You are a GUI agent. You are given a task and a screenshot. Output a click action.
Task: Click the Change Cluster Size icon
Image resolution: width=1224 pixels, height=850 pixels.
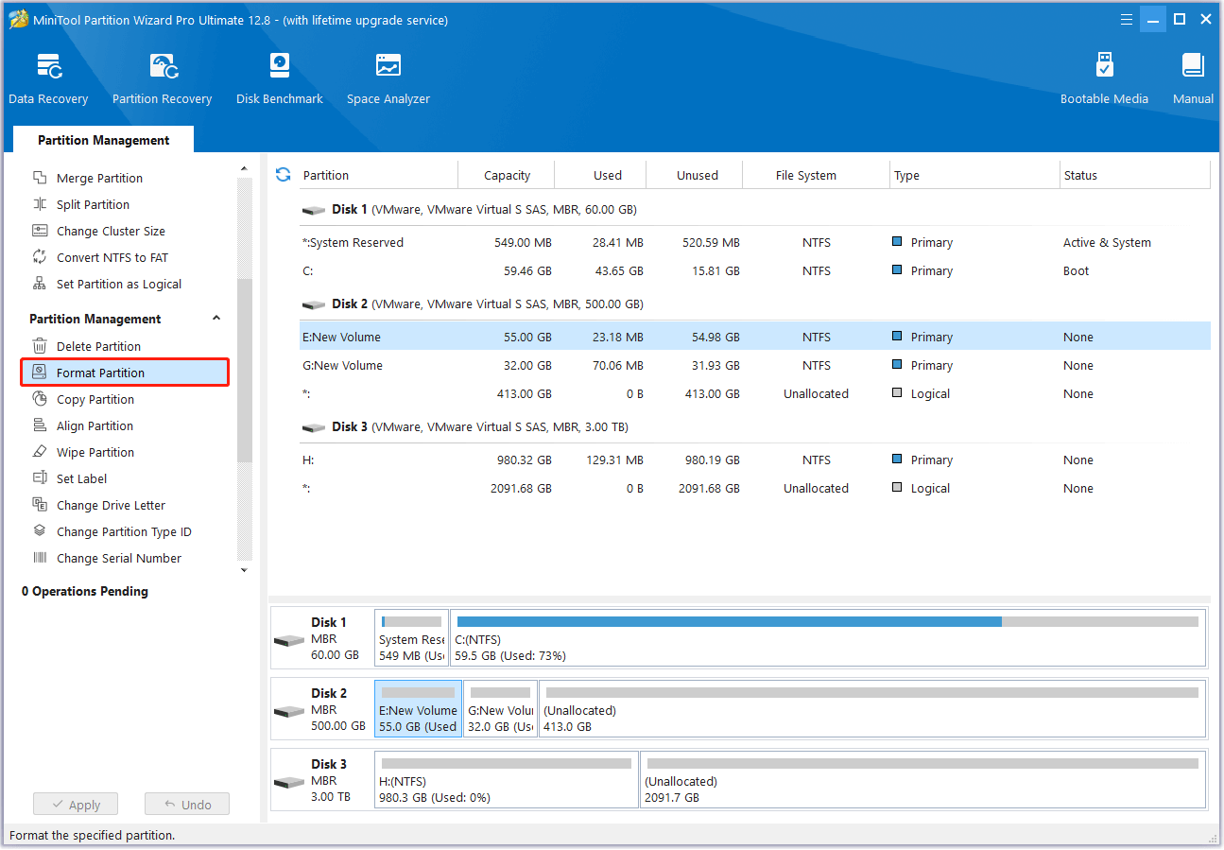40,231
